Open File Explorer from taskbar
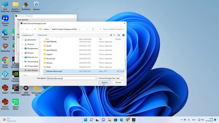219x123 pixels. coord(109,120)
